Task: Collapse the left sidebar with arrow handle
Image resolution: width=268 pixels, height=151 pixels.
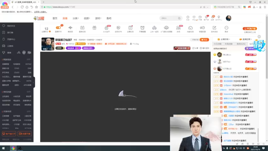Action: (x=34, y=83)
